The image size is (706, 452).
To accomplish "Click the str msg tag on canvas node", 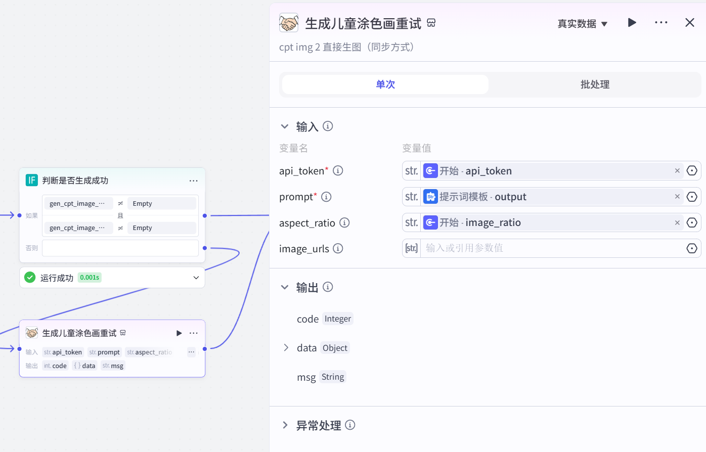I will point(113,366).
